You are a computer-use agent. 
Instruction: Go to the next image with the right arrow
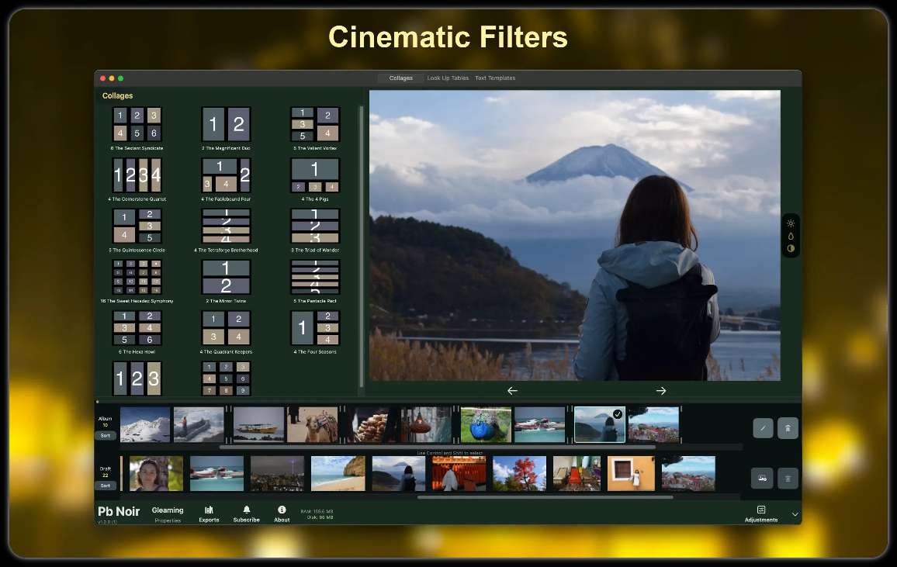coord(661,391)
